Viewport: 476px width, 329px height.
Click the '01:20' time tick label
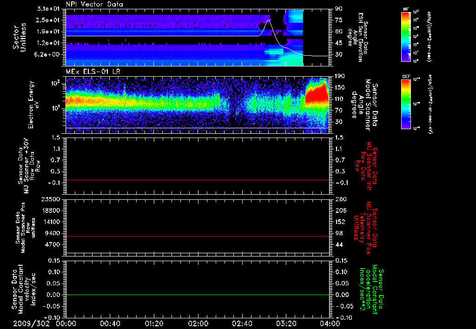pyautogui.click(x=154, y=323)
